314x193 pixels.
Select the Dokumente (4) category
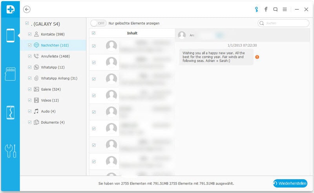click(x=53, y=122)
